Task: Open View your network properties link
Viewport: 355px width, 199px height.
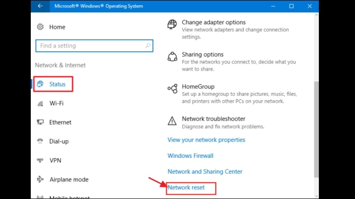Action: tap(206, 140)
